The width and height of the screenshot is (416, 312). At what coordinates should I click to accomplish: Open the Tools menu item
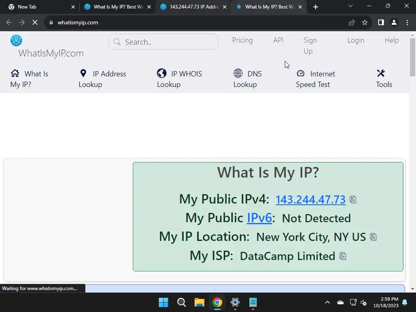384,79
